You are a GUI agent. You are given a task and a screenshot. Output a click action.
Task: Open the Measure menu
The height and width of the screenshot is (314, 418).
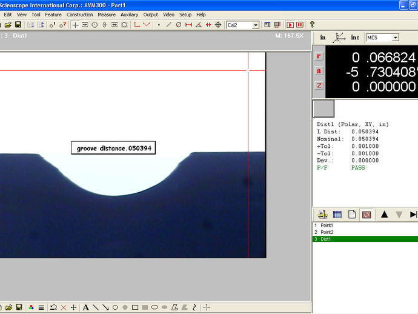tap(107, 15)
